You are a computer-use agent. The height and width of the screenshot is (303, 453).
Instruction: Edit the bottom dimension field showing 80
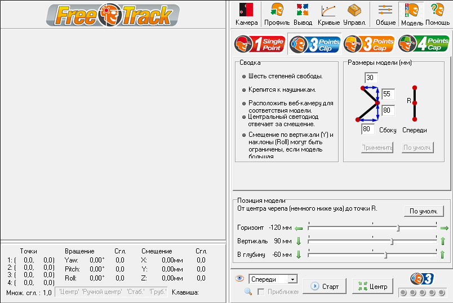(368, 129)
